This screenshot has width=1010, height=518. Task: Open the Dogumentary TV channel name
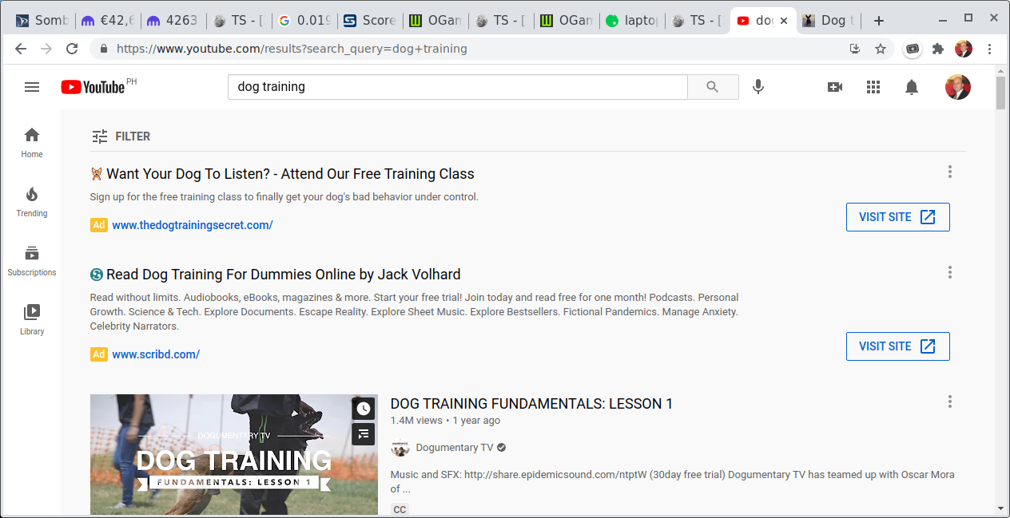tap(454, 448)
